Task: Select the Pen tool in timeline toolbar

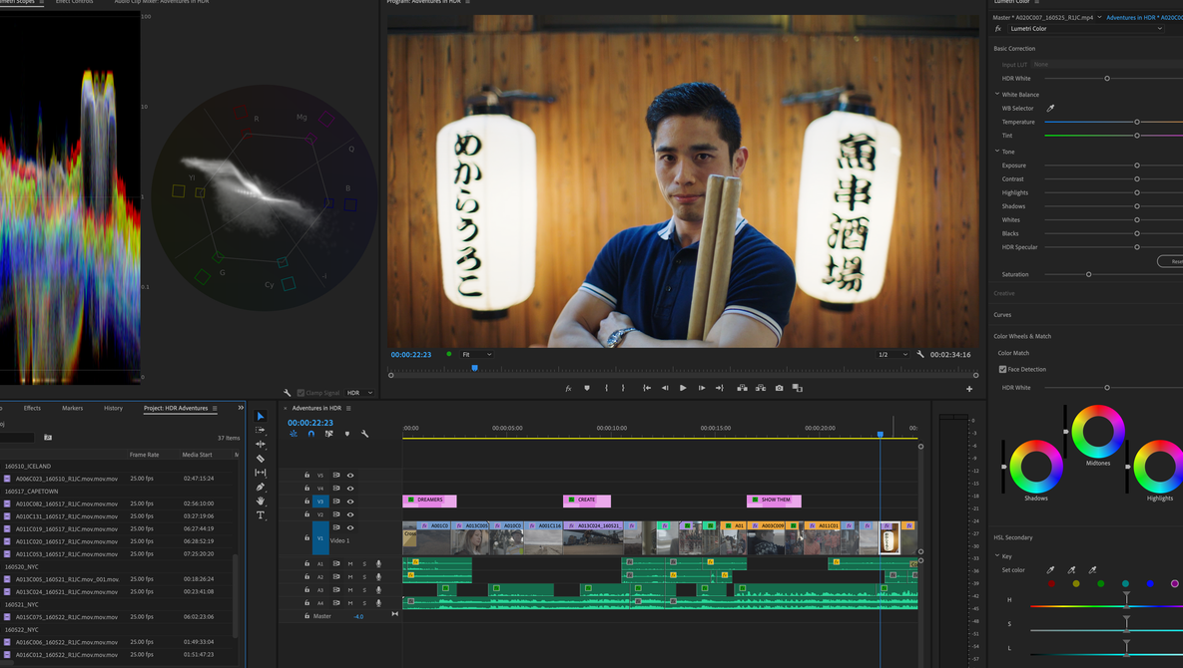Action: tap(261, 487)
